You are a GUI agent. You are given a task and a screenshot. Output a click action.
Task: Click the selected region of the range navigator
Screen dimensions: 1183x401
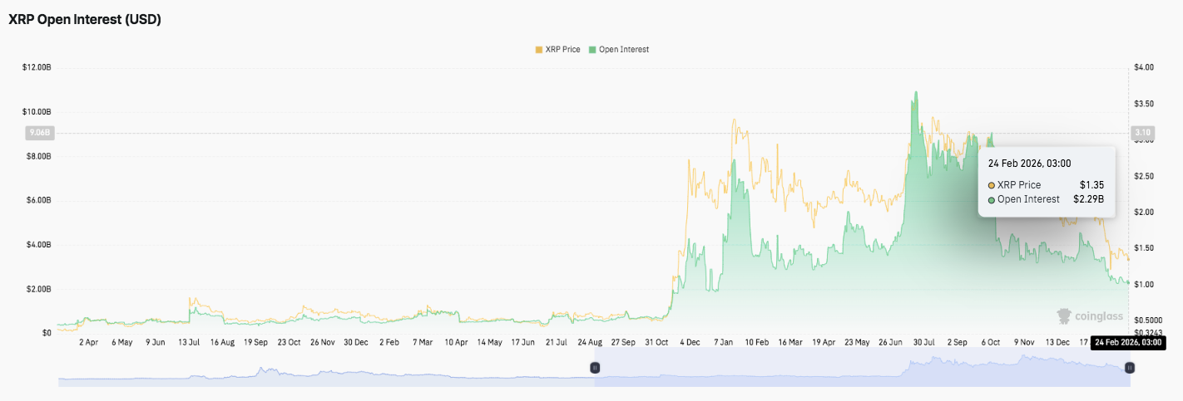861,368
